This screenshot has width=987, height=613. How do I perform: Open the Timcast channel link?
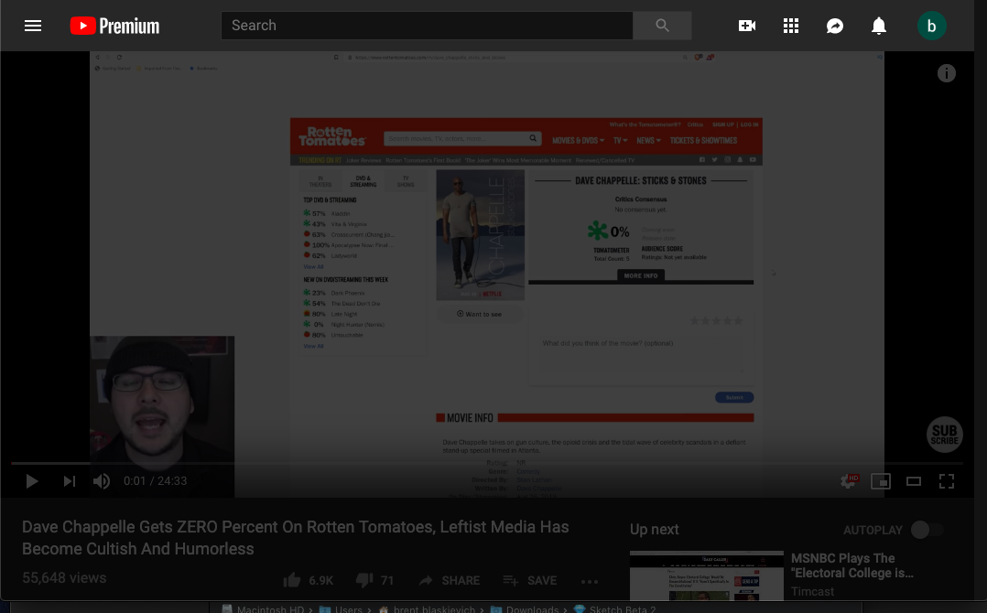[812, 592]
